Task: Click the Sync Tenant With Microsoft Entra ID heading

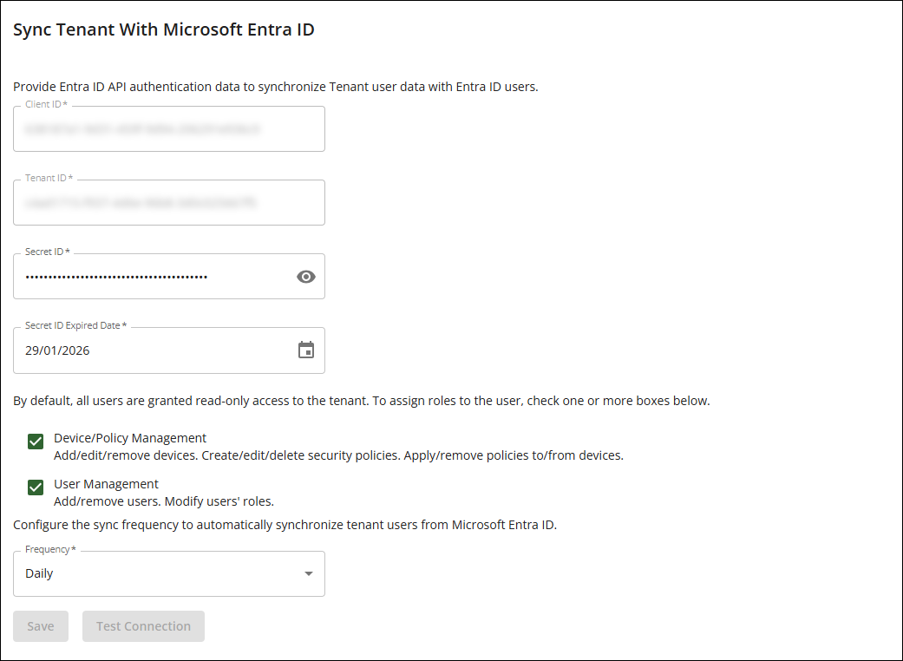Action: point(163,30)
